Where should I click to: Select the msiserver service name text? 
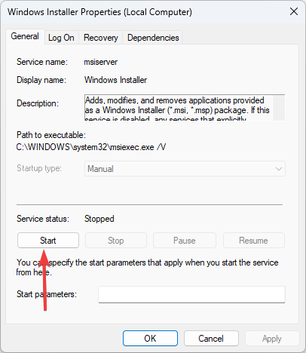[101, 62]
